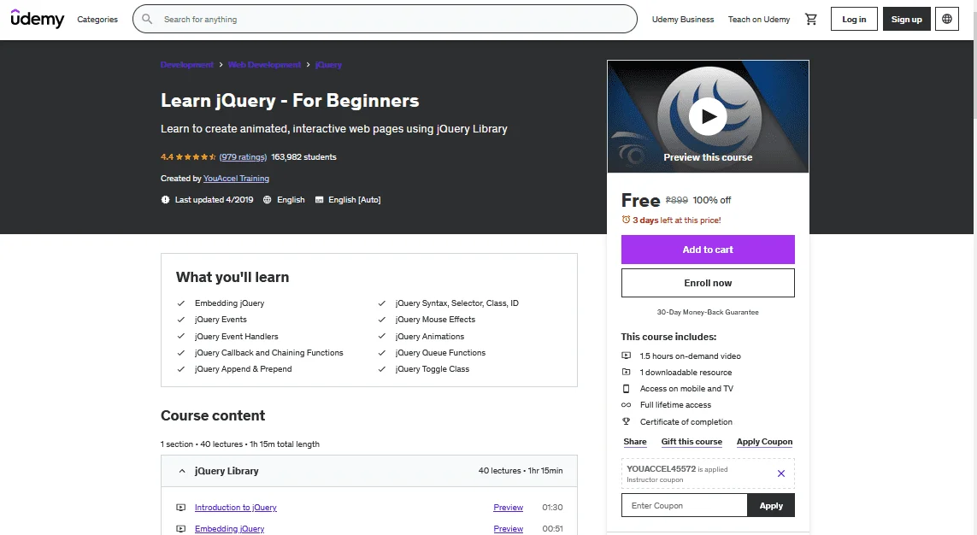Click Gift this course link
977x535 pixels.
coord(692,442)
